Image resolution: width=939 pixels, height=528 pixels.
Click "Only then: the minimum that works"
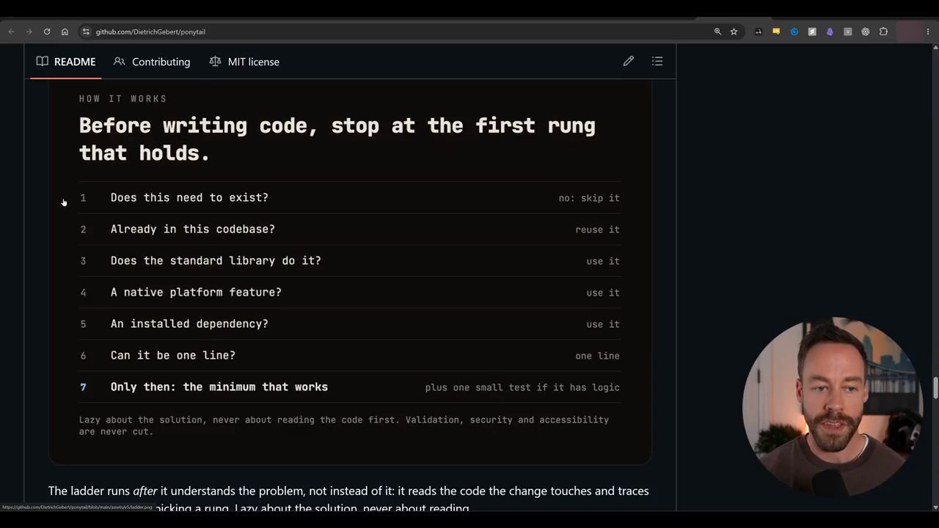219,387
